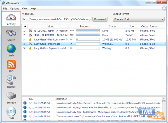
Task: Open the RSS feeds panel
Action: (x=11, y=66)
